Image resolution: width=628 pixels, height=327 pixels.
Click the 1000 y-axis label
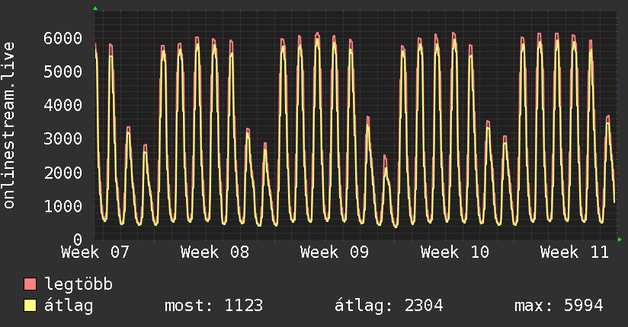[x=62, y=206]
